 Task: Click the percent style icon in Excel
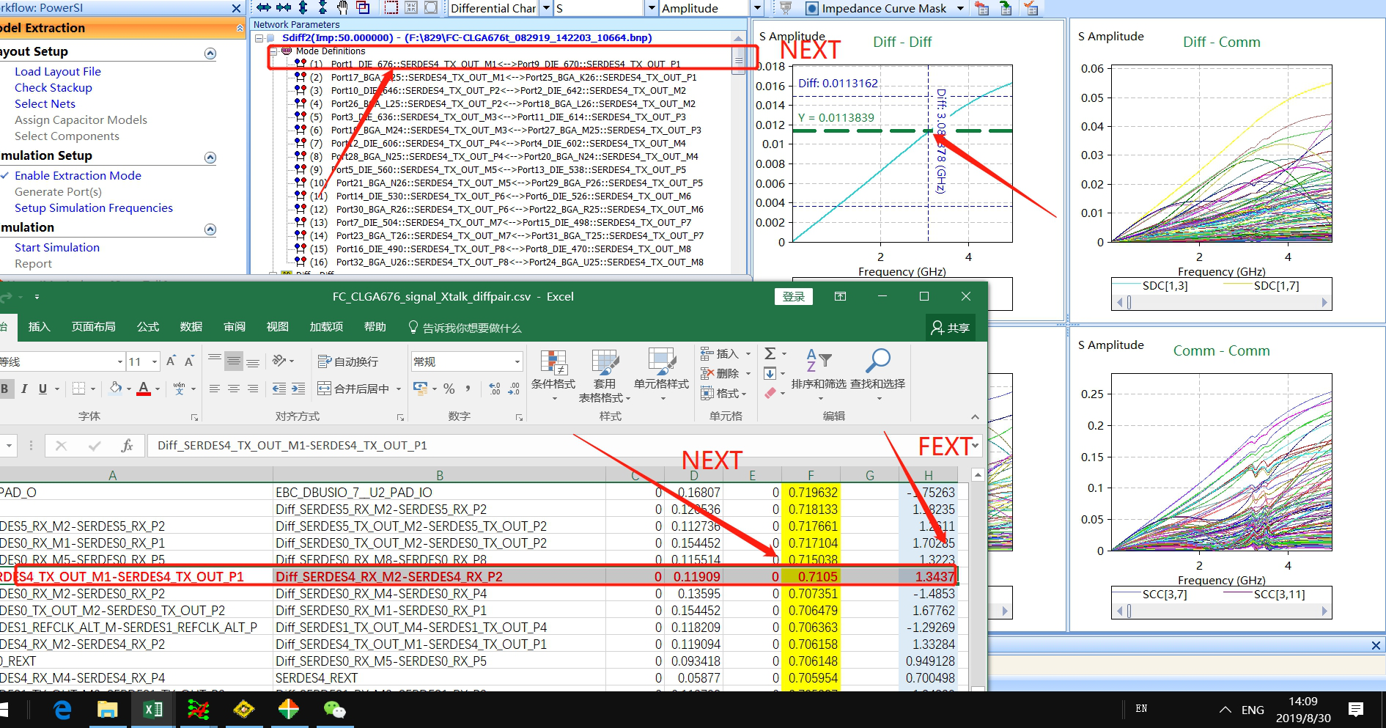click(449, 389)
